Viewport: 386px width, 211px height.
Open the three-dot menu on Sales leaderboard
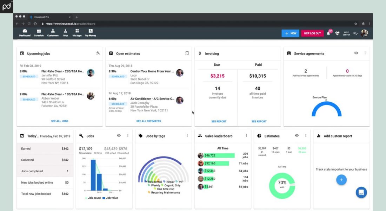point(246,136)
